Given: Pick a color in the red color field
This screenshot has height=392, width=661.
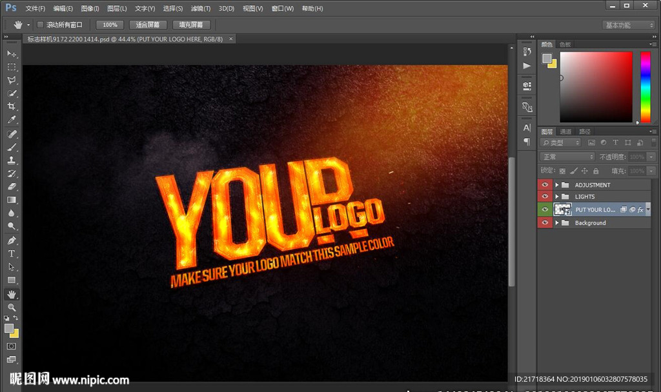Looking at the screenshot, I should coord(596,87).
